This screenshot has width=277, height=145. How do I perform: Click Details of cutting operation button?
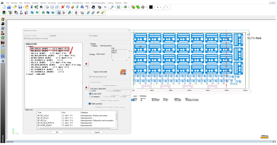coord(110,100)
